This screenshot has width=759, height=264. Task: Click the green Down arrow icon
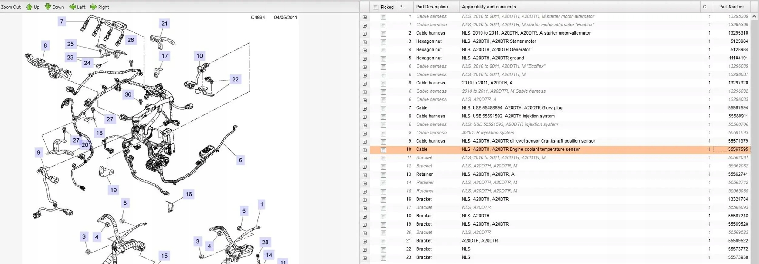(x=48, y=7)
